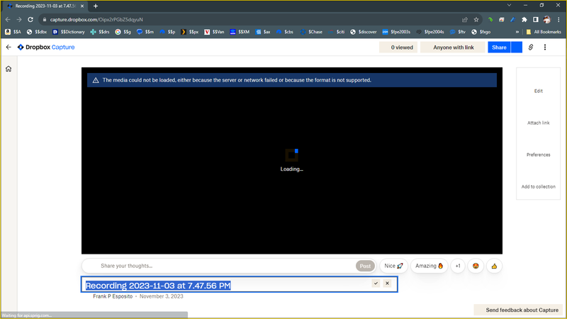Cancel title rename with the X icon

point(387,283)
